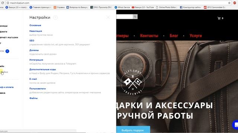Open Тариф и оплата in the sidebar

[x=7, y=87]
